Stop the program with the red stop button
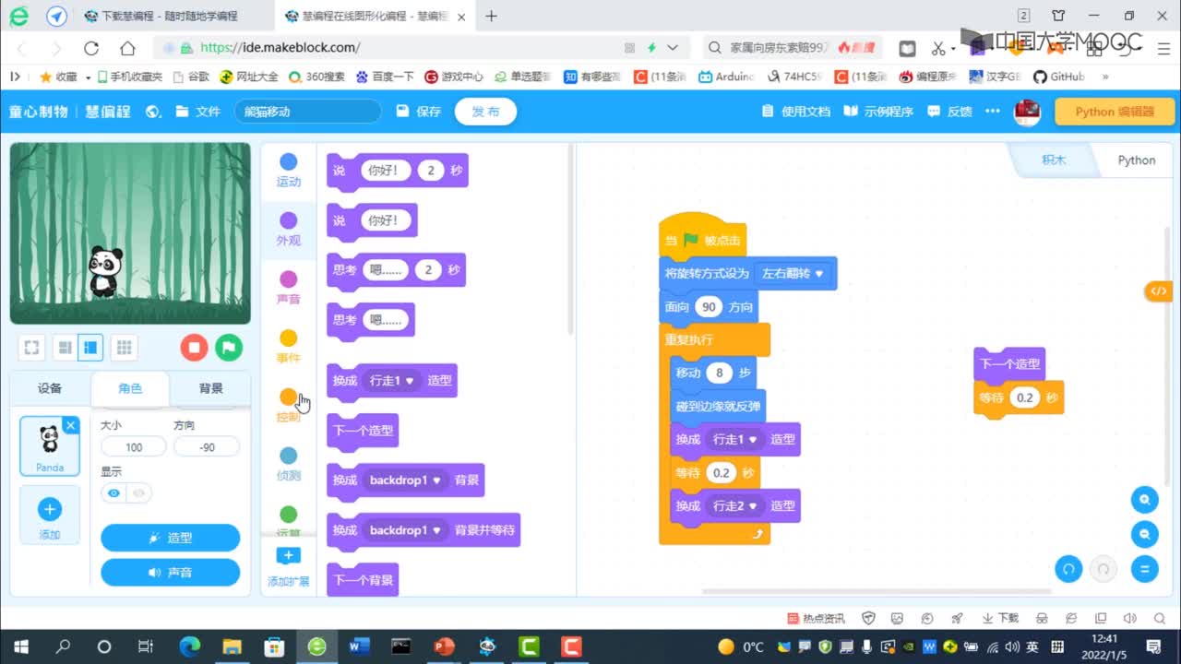 point(194,348)
